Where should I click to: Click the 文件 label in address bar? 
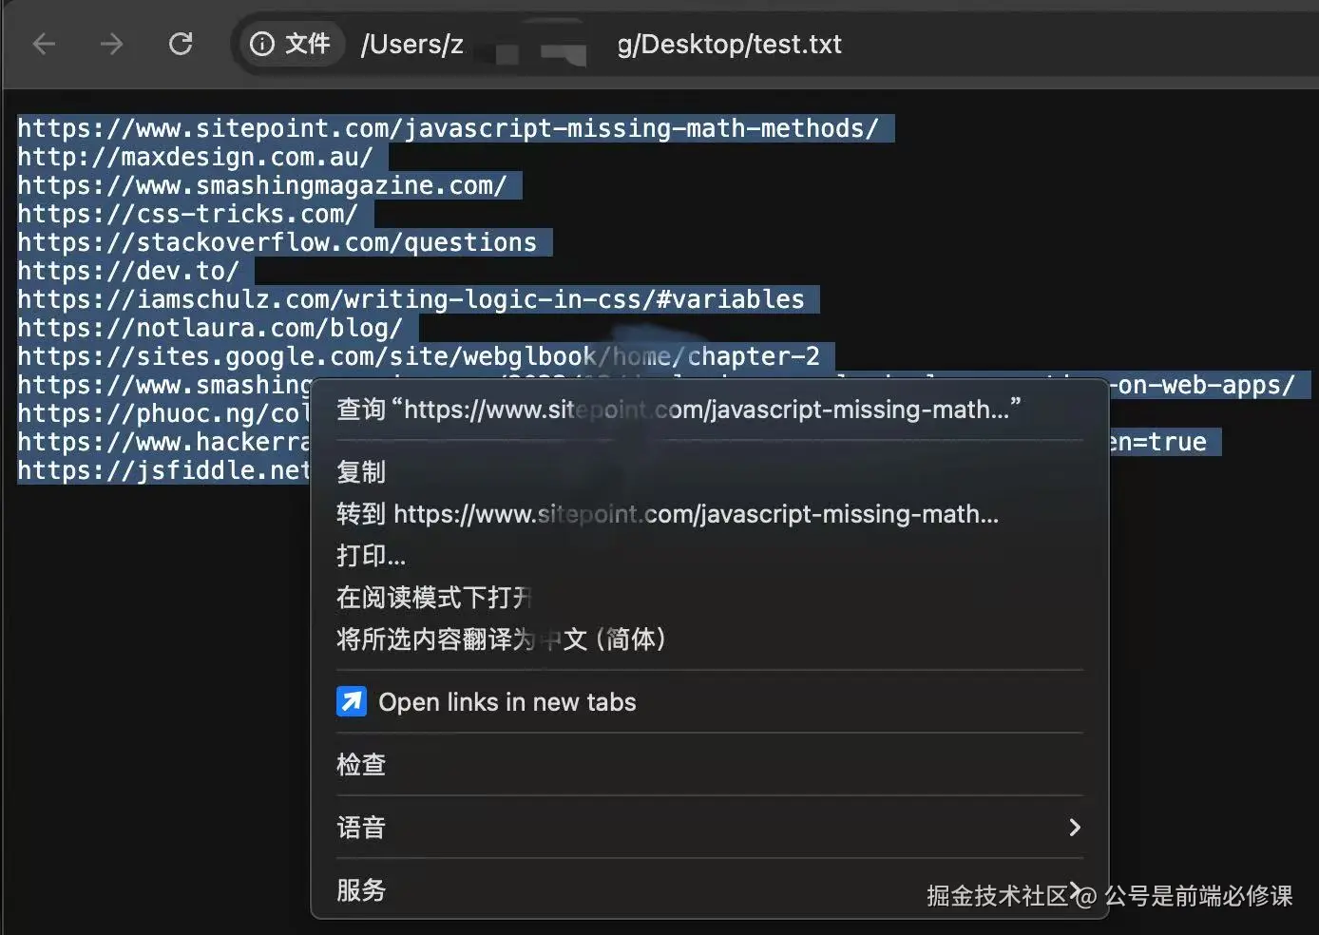(x=308, y=44)
